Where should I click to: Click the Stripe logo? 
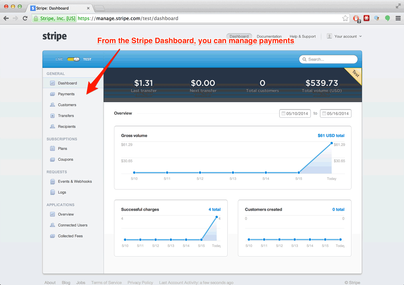click(x=55, y=37)
